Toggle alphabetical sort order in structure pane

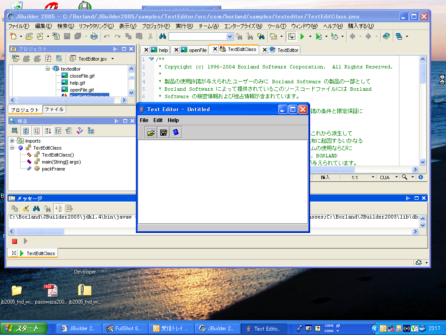point(47,130)
